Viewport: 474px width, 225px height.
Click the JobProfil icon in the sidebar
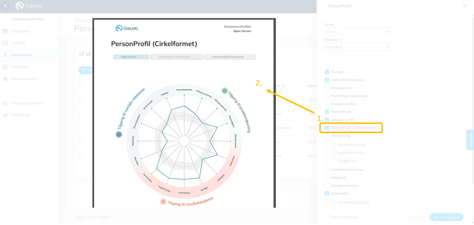click(5, 43)
